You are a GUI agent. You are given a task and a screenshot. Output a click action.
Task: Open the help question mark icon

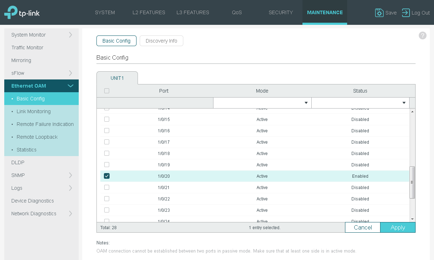pos(422,35)
